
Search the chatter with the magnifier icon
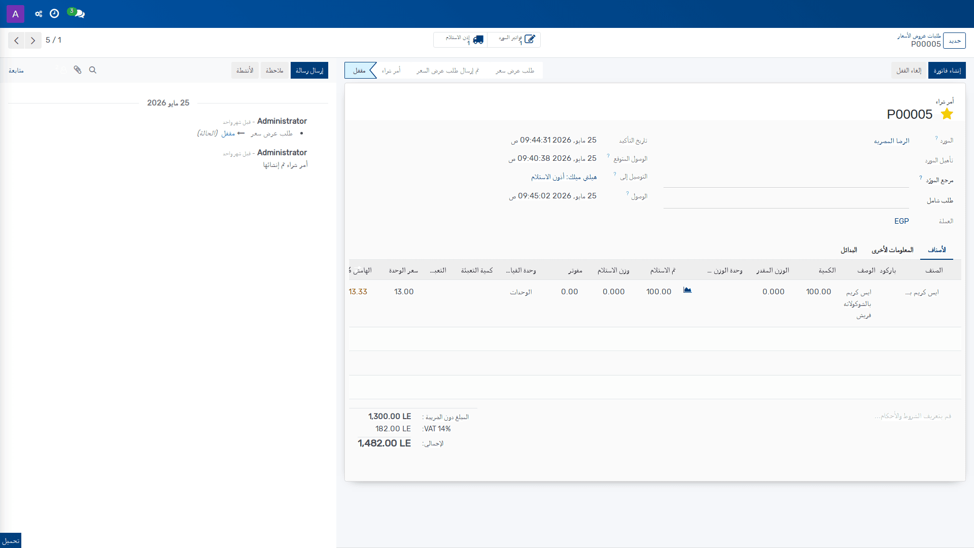pos(93,70)
